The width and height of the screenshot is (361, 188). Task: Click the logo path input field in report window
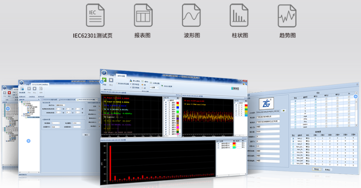tap(268, 112)
